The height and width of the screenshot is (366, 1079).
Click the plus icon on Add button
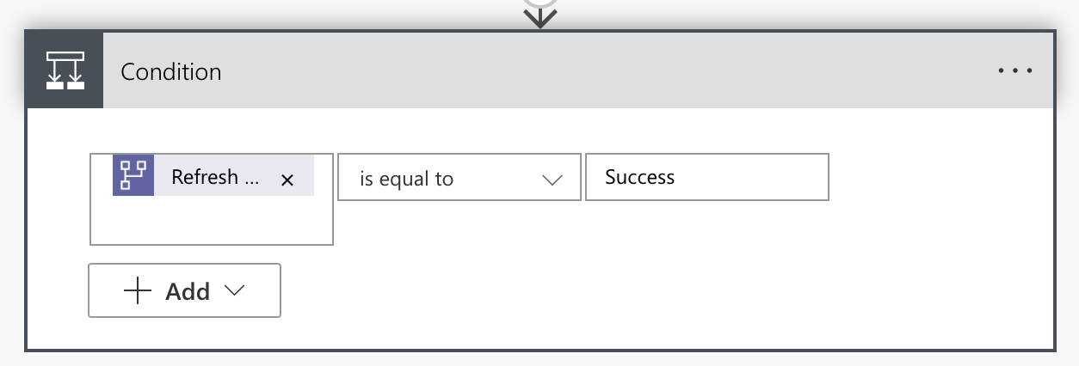coord(138,291)
